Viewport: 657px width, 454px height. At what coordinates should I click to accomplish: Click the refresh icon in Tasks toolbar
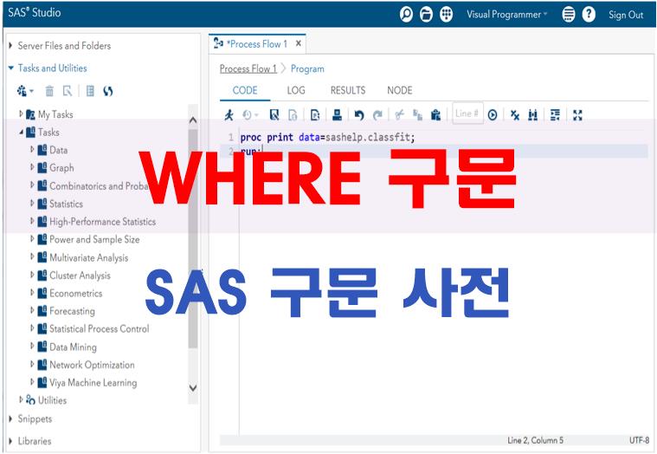coord(107,91)
